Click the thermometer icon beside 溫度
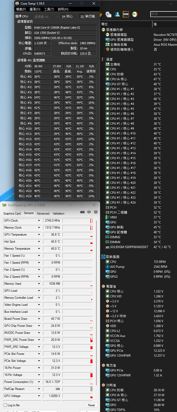 (103, 59)
